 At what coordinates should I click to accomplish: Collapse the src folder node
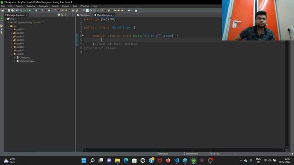click(8, 26)
